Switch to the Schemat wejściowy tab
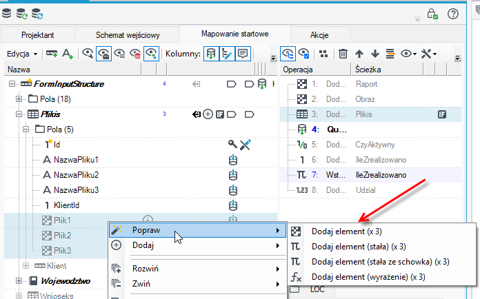The width and height of the screenshot is (480, 299). 128,35
